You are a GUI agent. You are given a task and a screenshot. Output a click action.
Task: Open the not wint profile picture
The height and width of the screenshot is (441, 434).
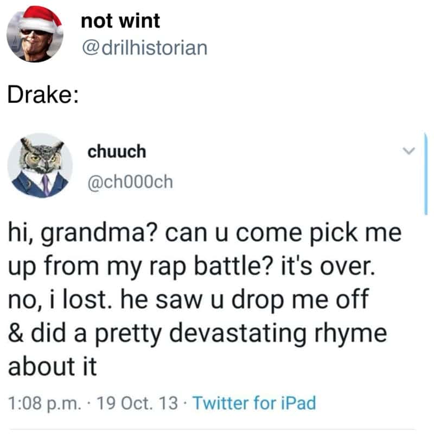click(x=35, y=35)
